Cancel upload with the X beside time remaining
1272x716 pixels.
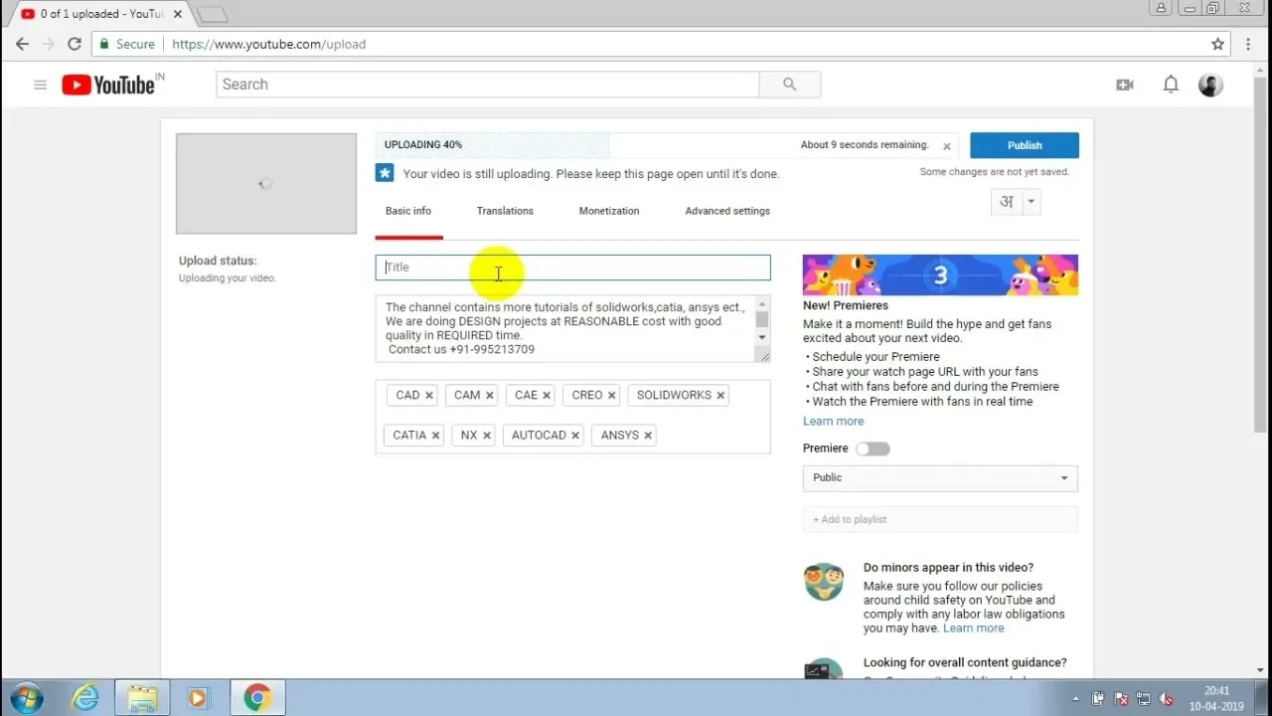947,146
